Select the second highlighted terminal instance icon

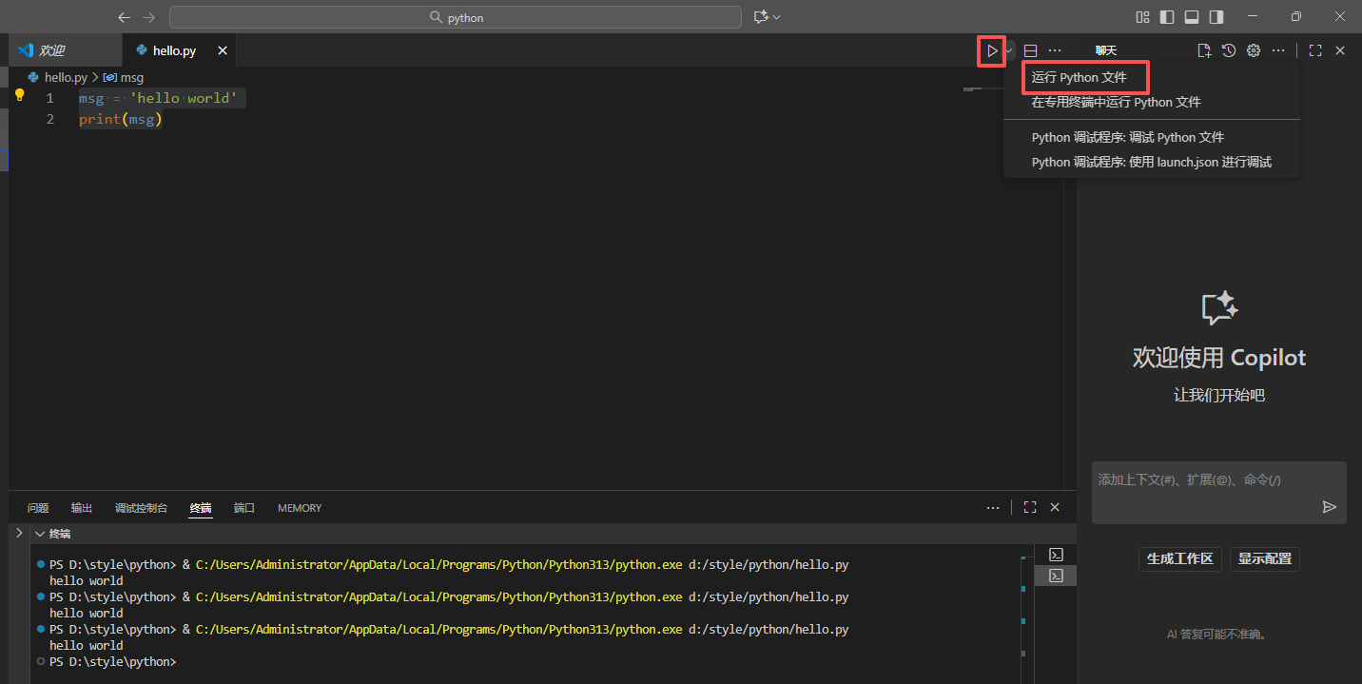pos(1056,576)
